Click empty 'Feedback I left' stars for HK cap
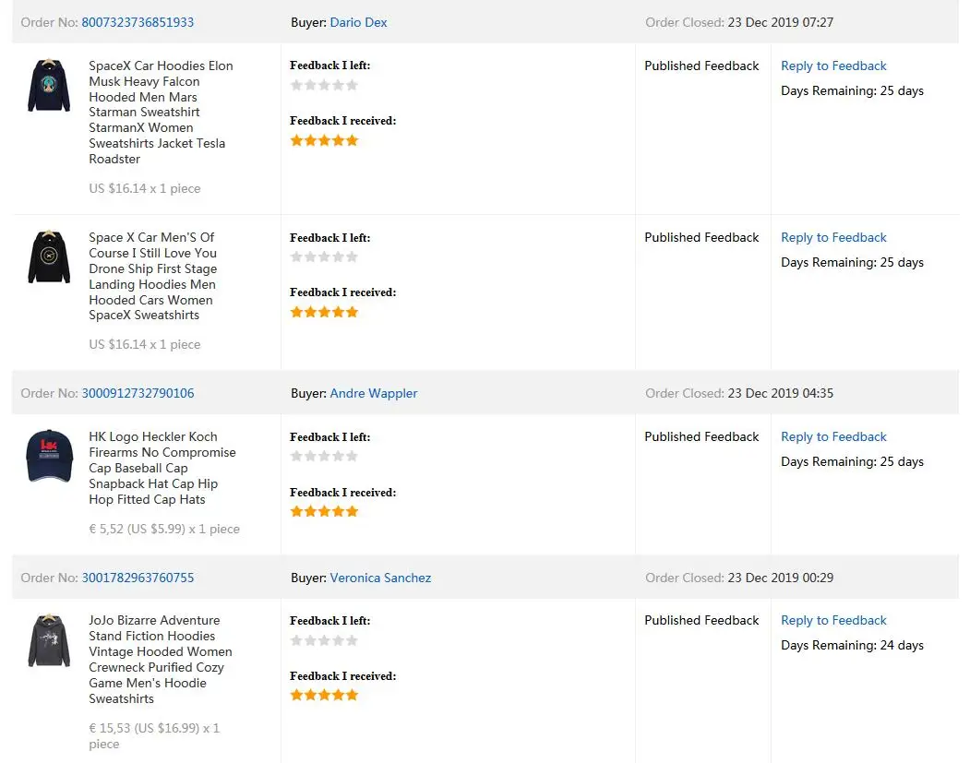970x763 pixels. tap(324, 456)
